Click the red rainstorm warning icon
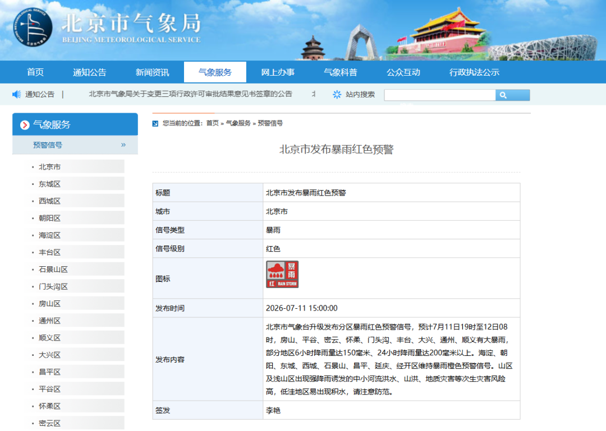The width and height of the screenshot is (606, 431). point(282,275)
